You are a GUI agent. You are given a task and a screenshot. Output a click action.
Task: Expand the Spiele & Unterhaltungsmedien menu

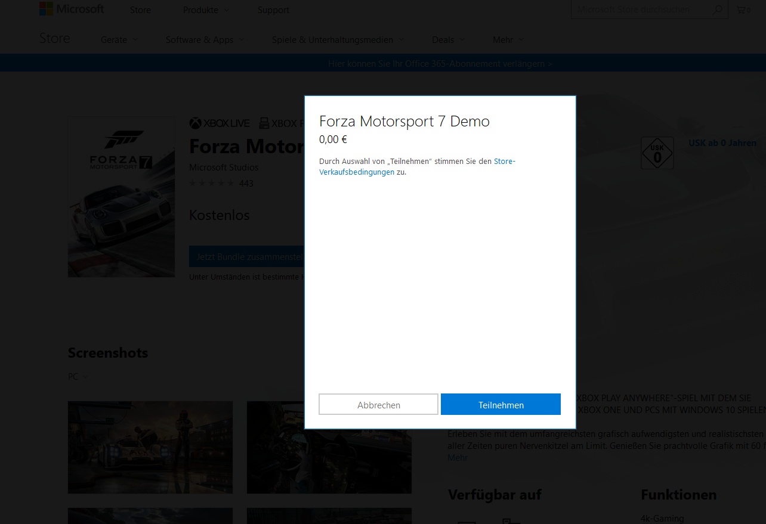338,40
